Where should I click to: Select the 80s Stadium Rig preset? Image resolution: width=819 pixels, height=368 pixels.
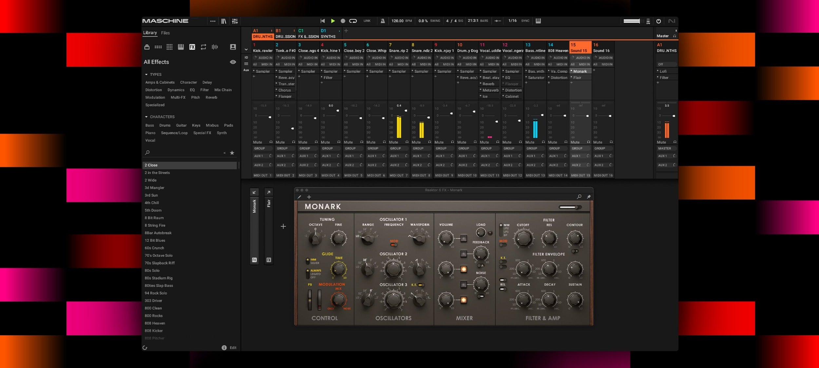159,278
